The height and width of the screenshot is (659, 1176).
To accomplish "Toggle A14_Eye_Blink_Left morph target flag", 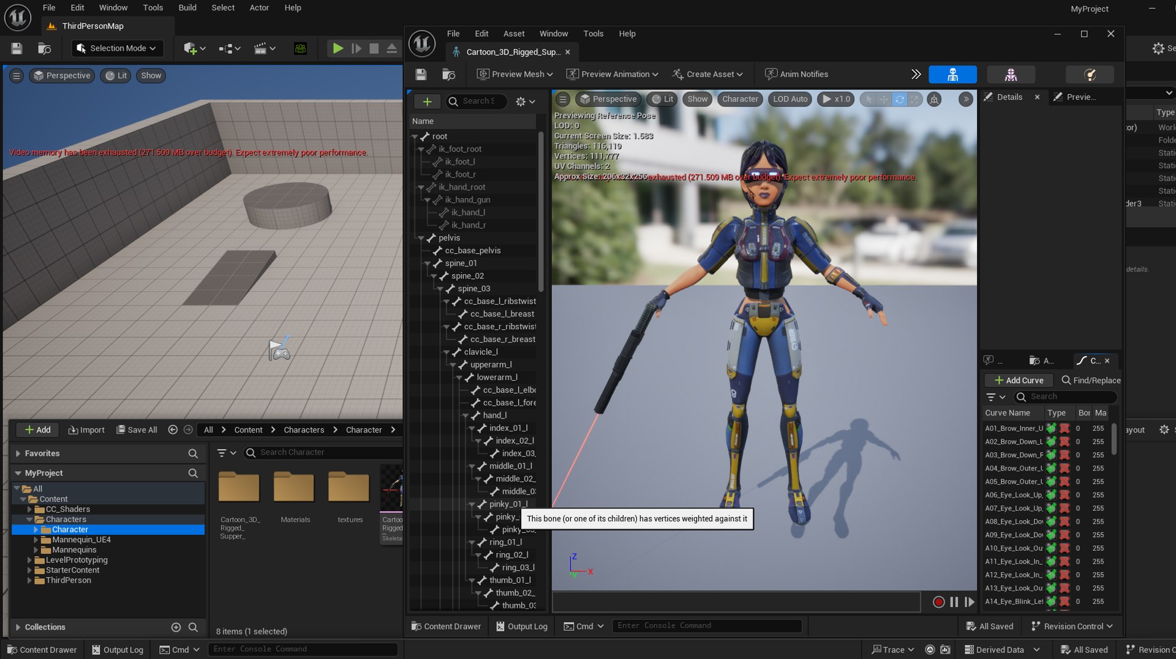I will click(1051, 601).
